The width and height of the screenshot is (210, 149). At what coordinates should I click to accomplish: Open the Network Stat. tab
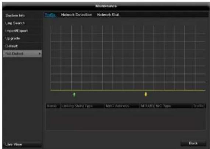pos(108,14)
